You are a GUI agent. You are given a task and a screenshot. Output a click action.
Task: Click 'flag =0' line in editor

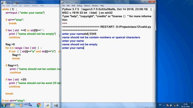10,44
